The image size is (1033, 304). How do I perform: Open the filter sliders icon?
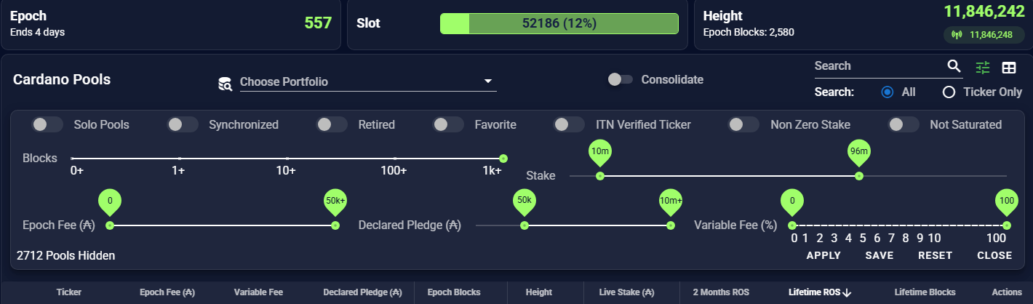click(983, 68)
